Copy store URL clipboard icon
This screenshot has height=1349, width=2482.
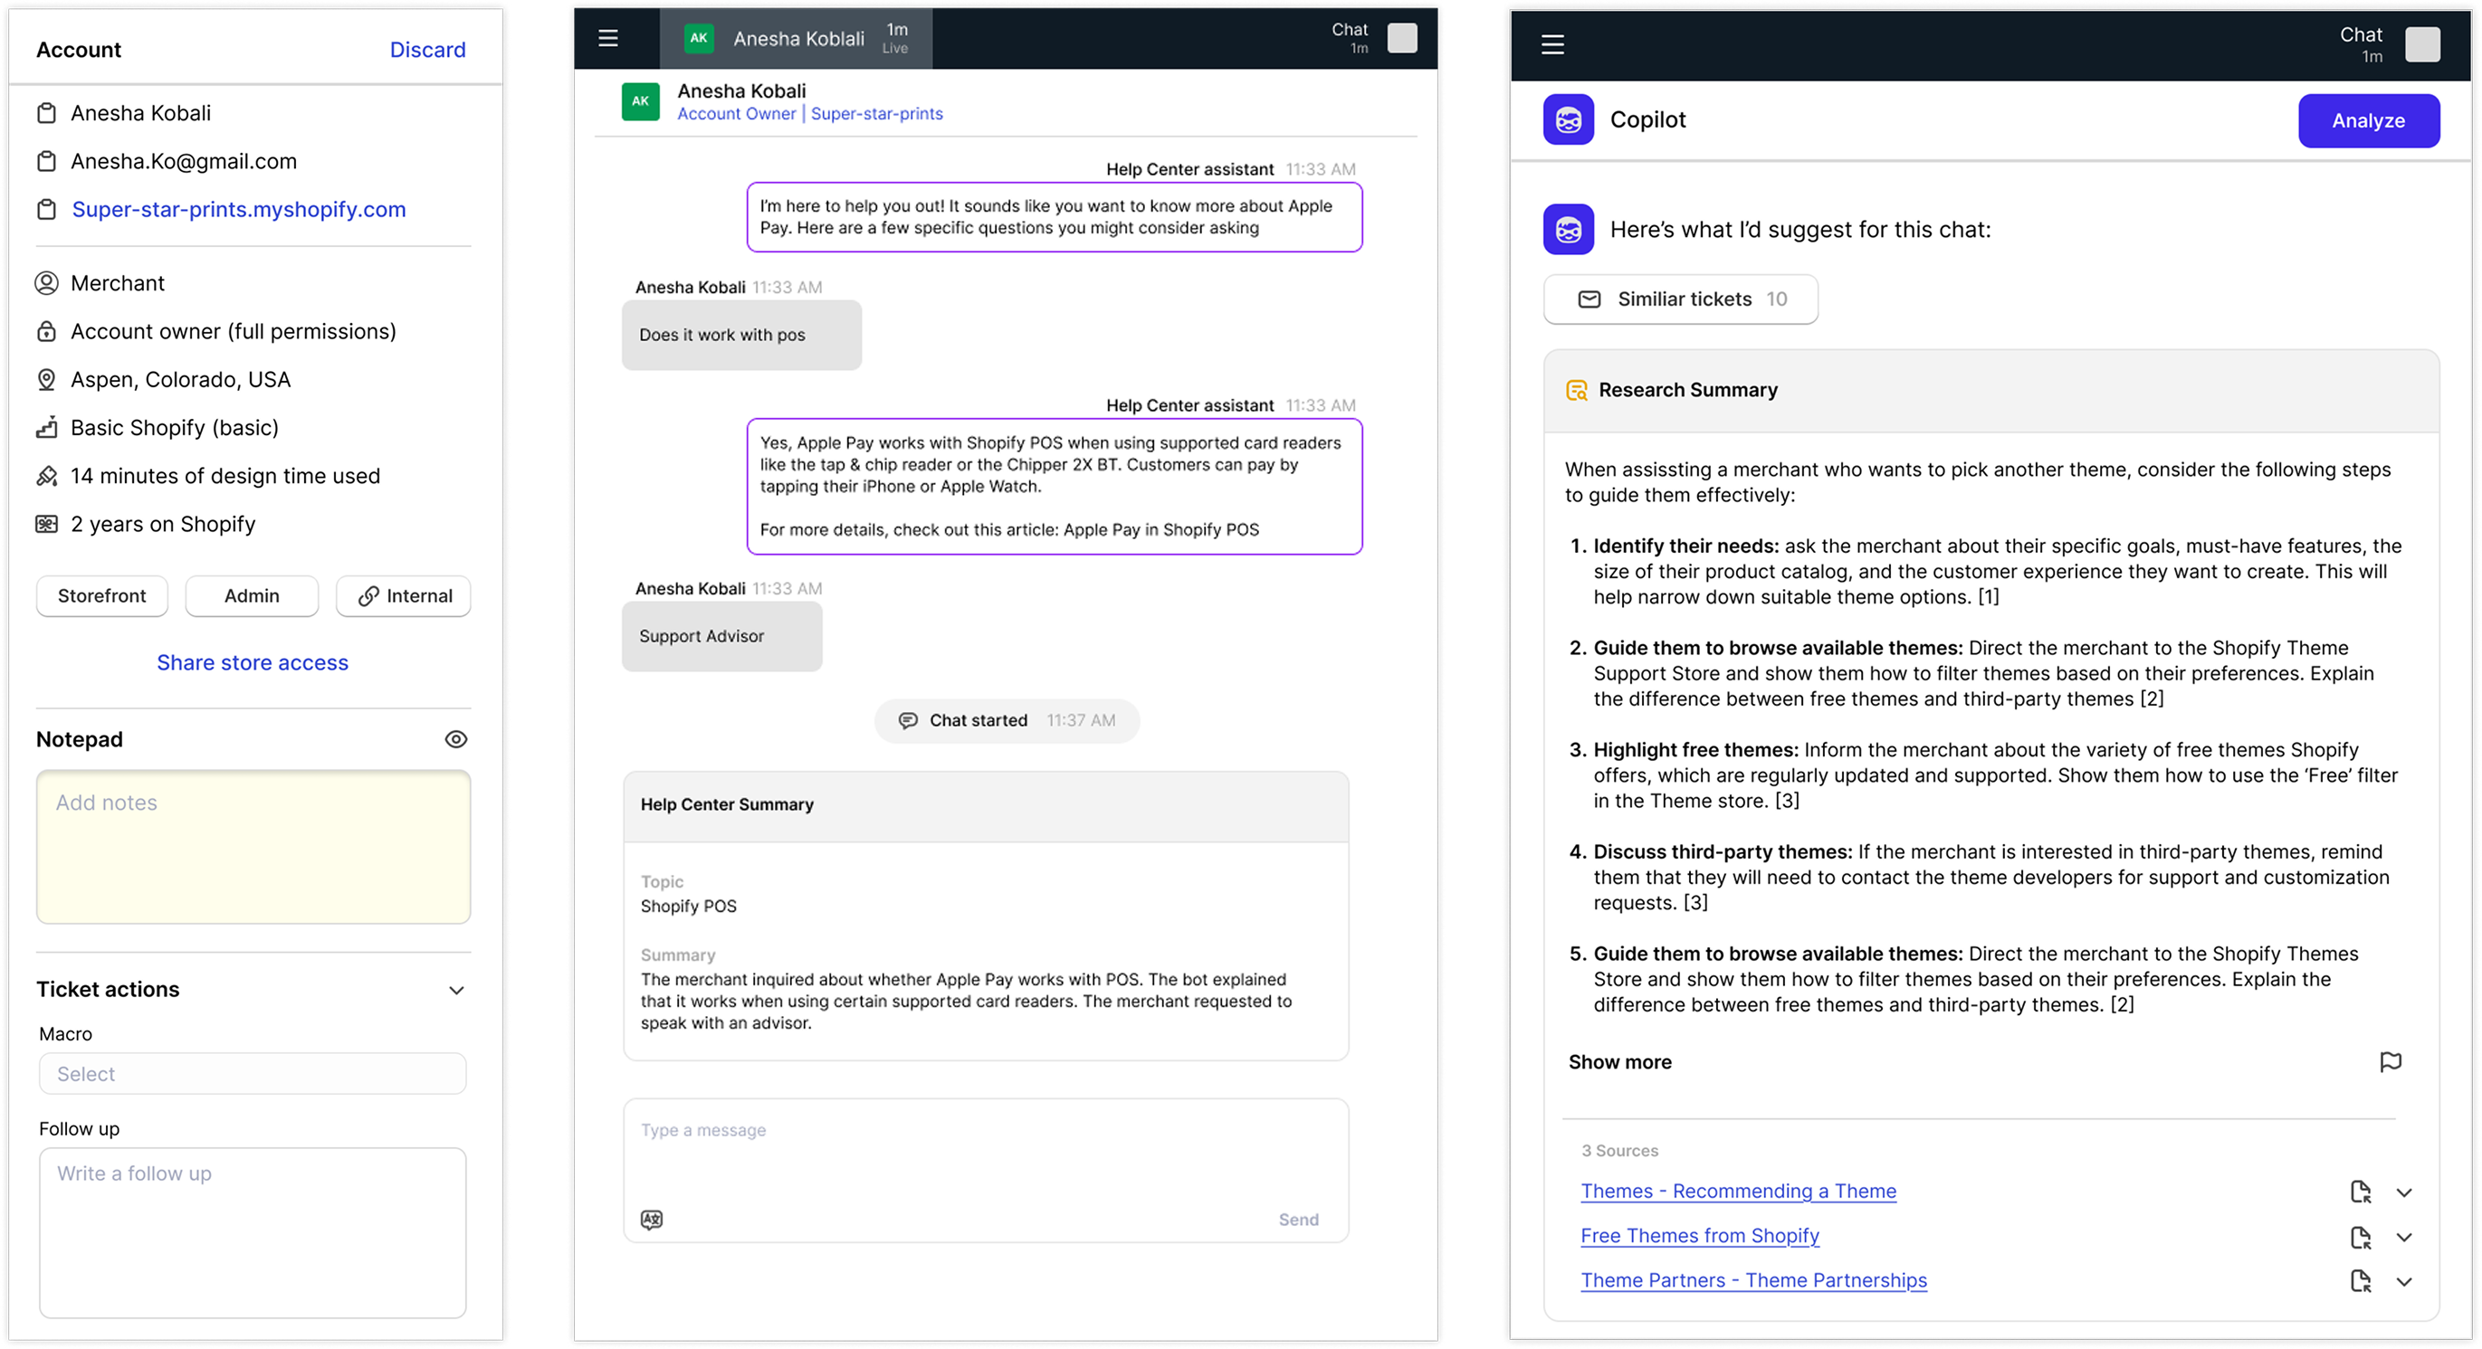pyautogui.click(x=46, y=210)
